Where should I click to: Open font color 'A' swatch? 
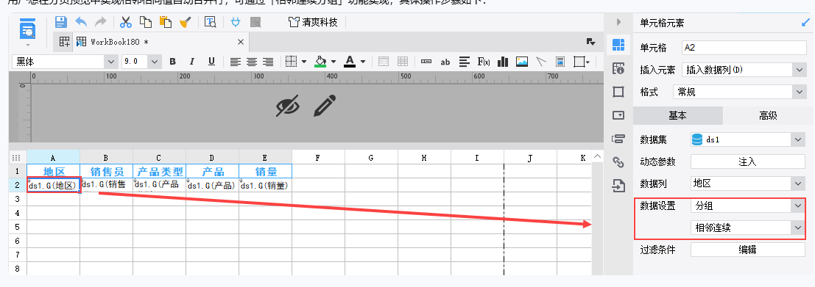[x=350, y=62]
